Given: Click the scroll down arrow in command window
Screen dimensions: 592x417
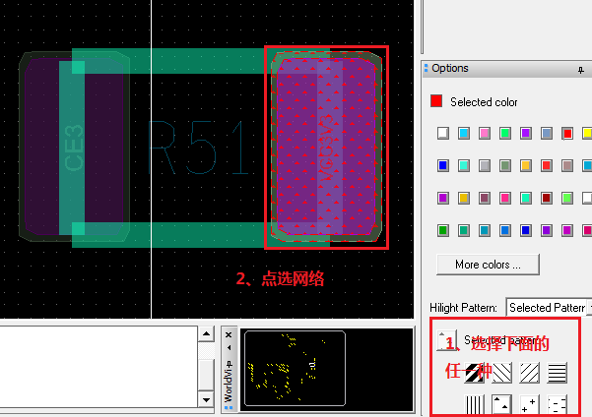Looking at the screenshot, I should click(207, 400).
